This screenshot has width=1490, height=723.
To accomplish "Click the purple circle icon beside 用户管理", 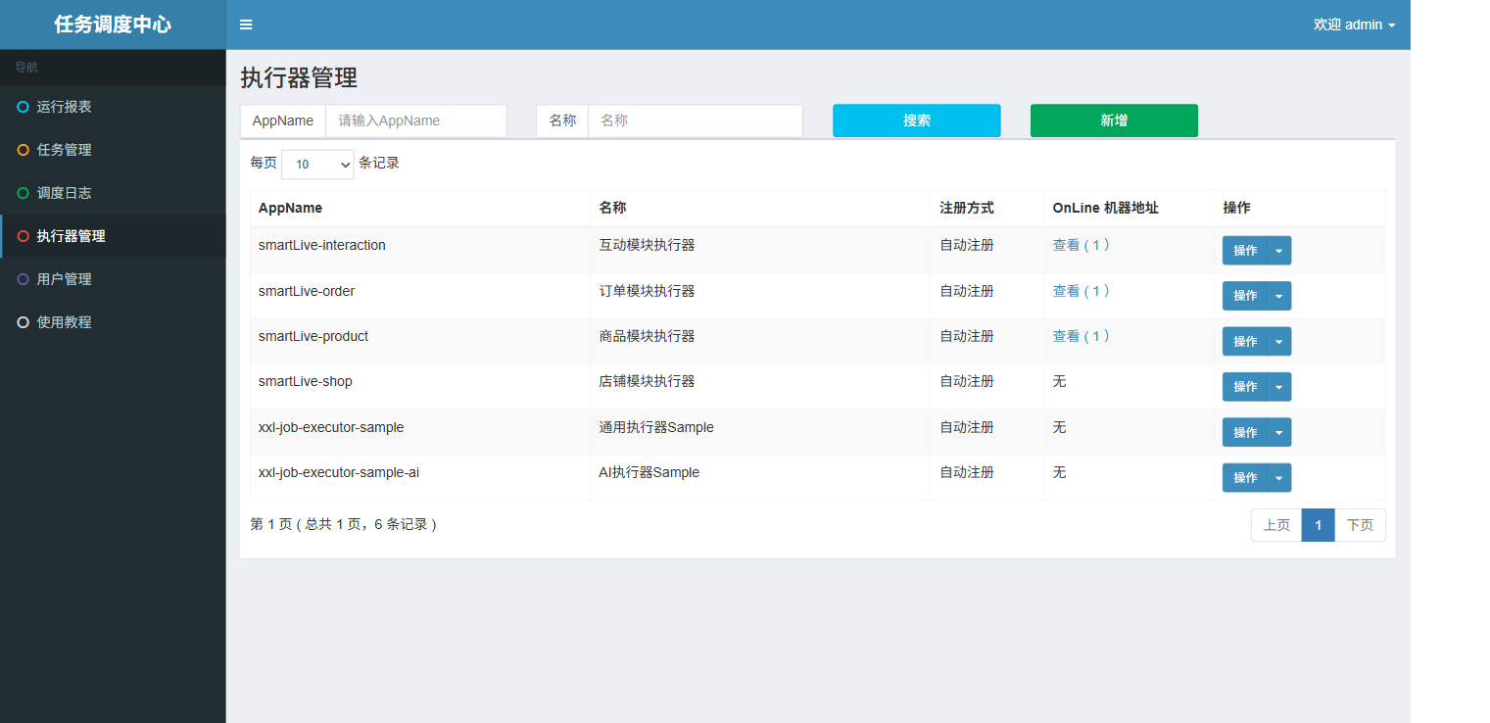I will coord(24,279).
